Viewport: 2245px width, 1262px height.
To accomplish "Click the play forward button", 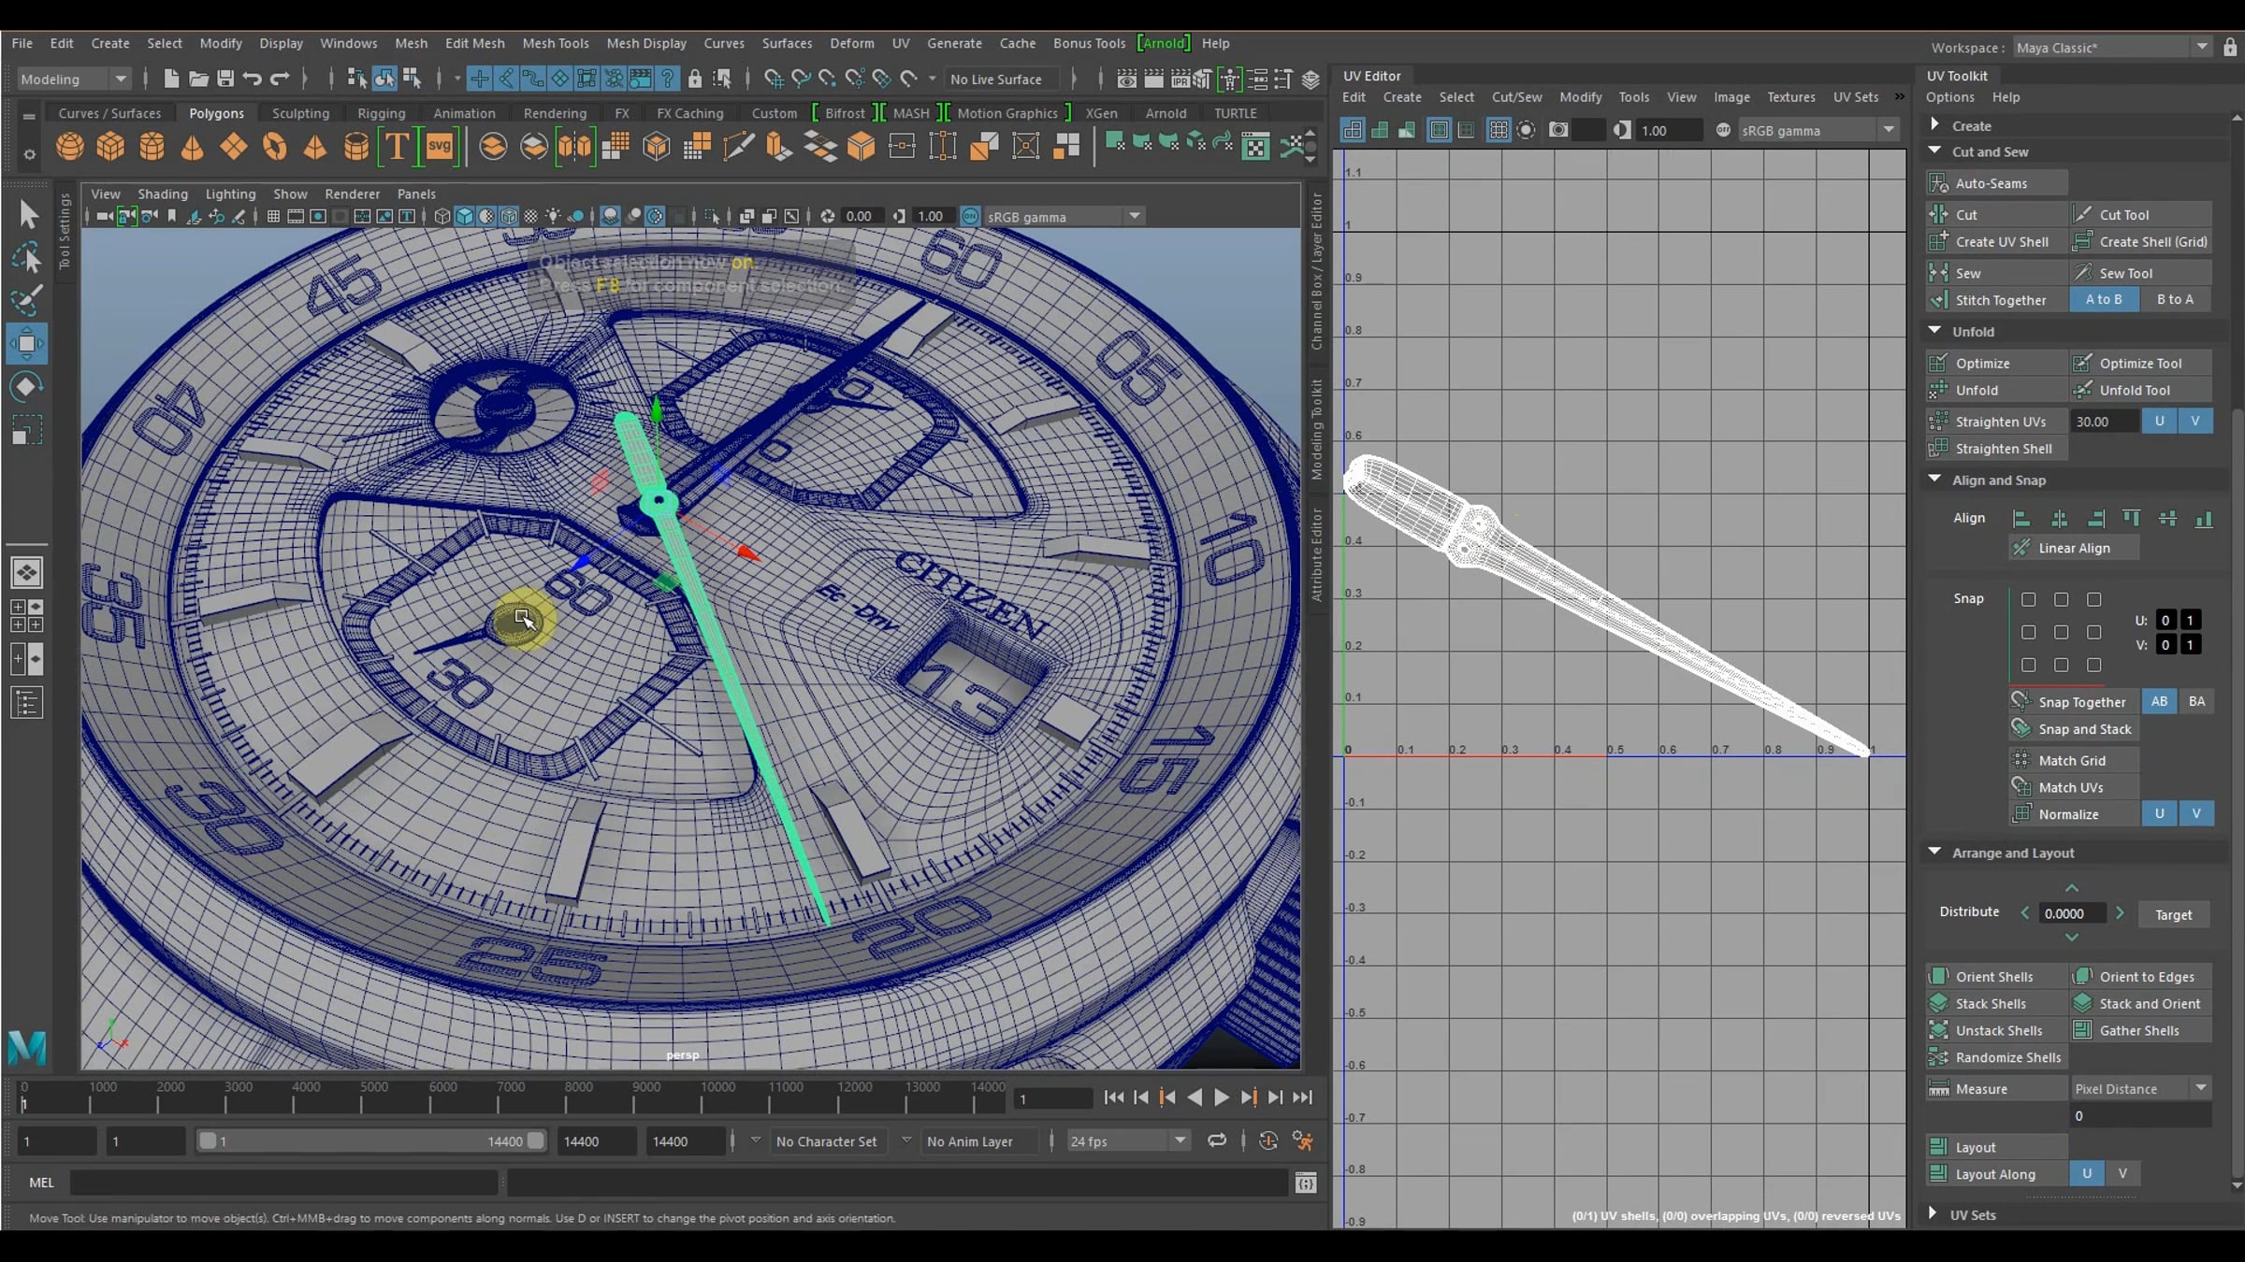I will click(x=1221, y=1097).
